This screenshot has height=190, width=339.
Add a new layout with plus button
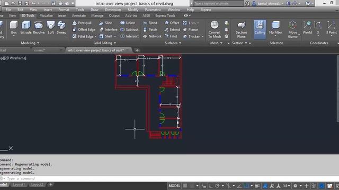(x=50, y=185)
